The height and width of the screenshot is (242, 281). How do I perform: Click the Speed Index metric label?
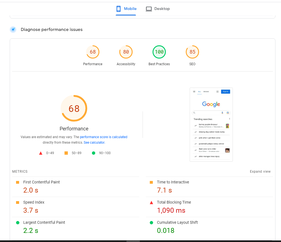[34, 202]
